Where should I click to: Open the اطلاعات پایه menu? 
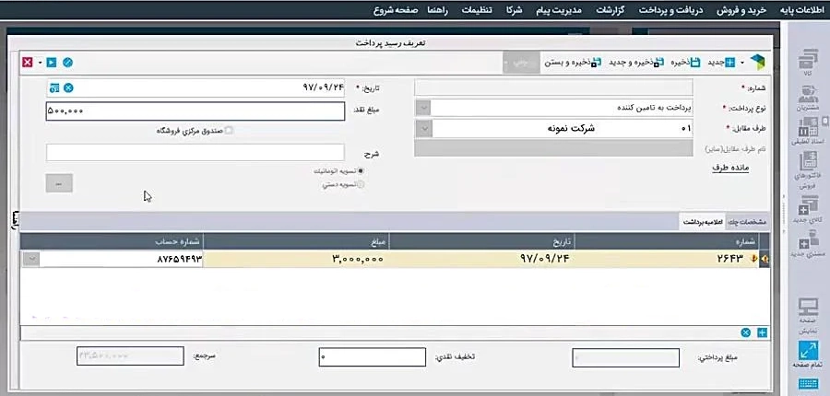click(x=803, y=10)
